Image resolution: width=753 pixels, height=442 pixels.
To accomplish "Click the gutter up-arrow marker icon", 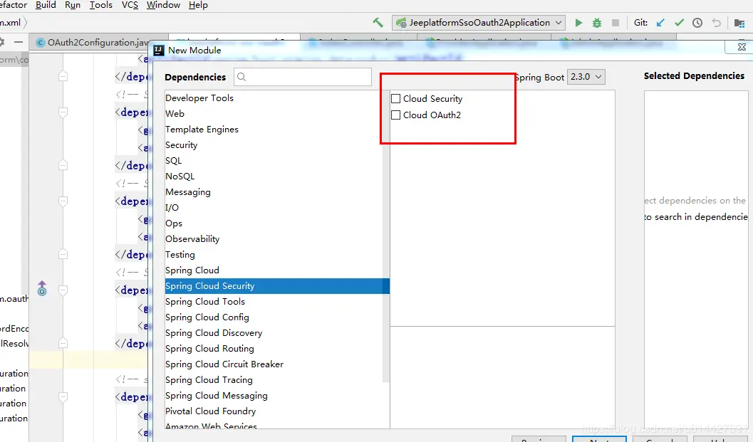I will click(42, 288).
